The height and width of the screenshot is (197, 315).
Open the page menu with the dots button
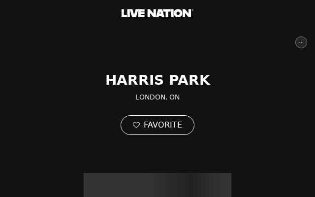(x=301, y=42)
